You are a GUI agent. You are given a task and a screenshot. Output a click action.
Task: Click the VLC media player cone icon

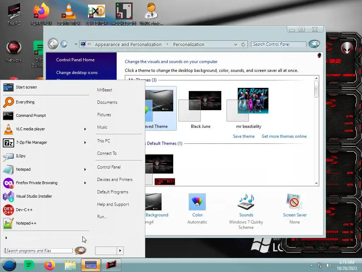pos(8,129)
